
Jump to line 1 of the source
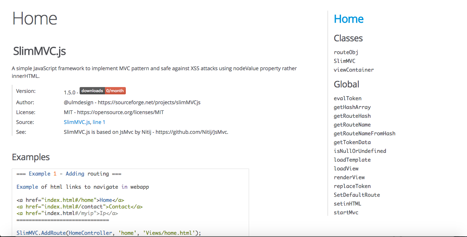(99, 122)
